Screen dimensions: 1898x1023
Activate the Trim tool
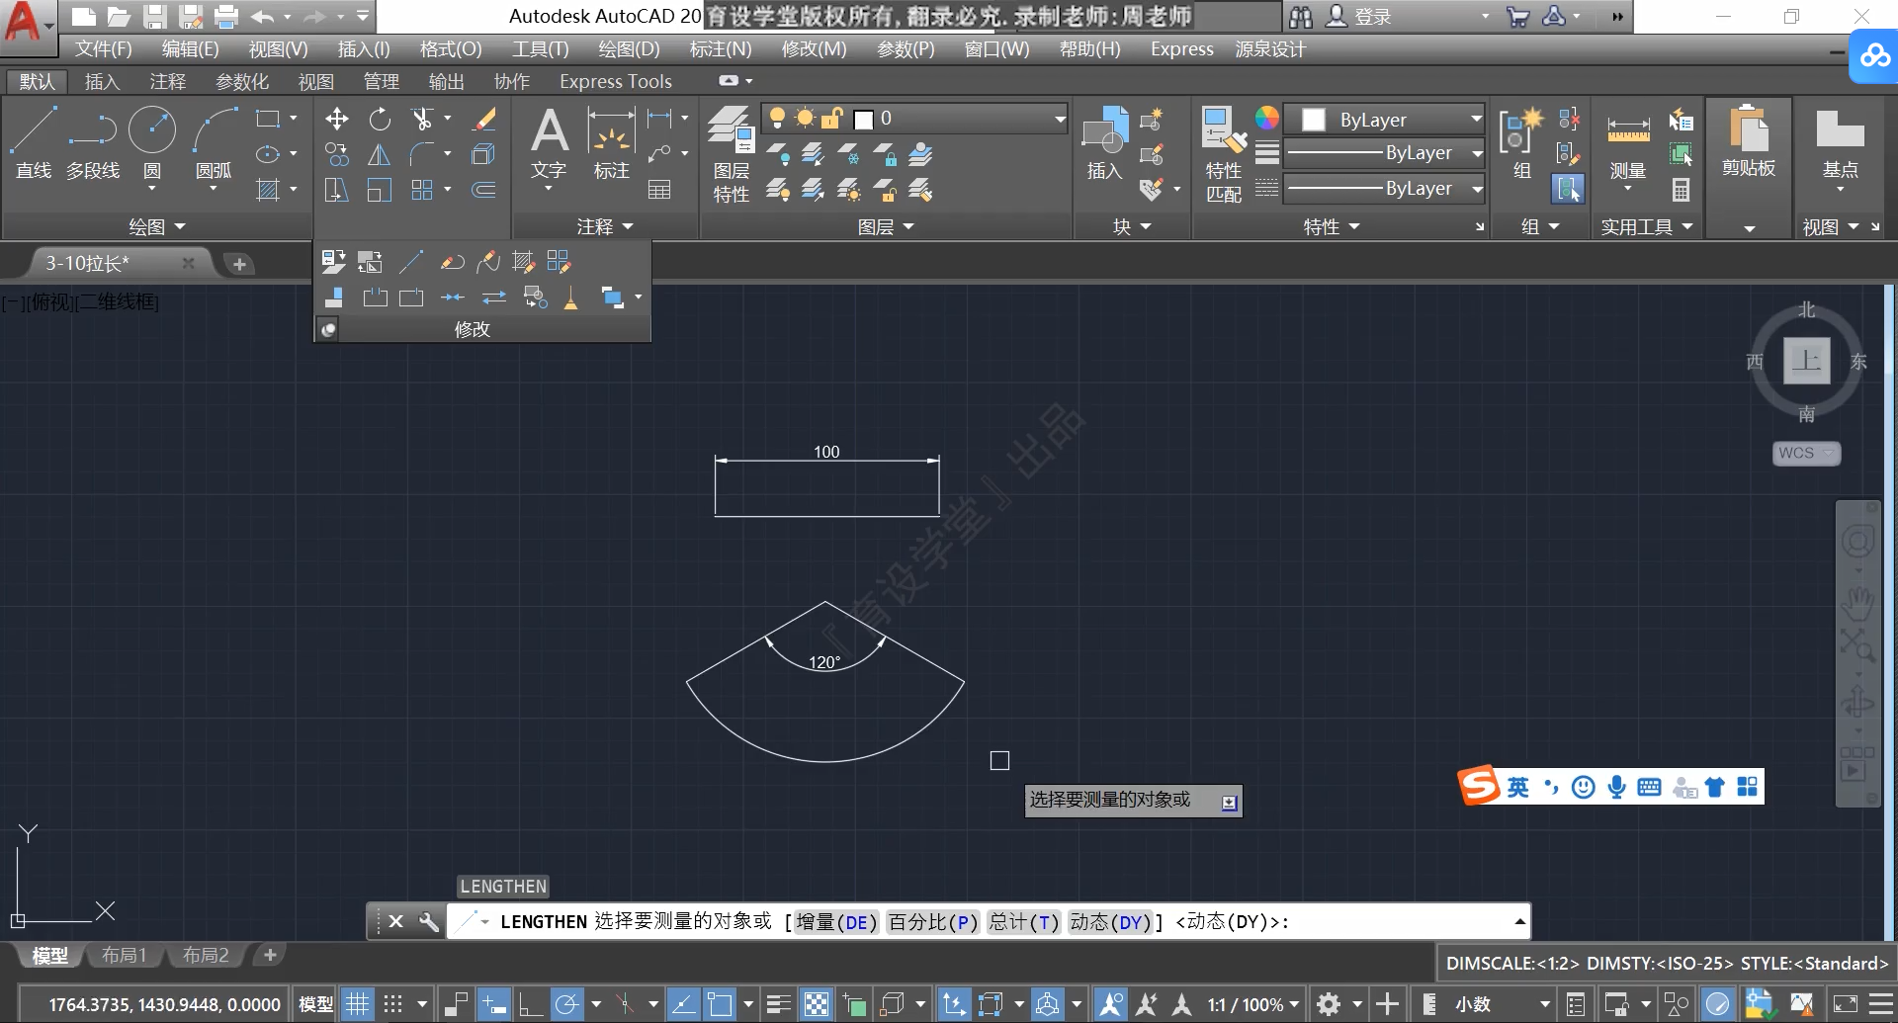[423, 120]
